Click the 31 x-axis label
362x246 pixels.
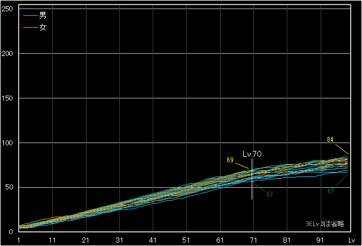click(119, 240)
